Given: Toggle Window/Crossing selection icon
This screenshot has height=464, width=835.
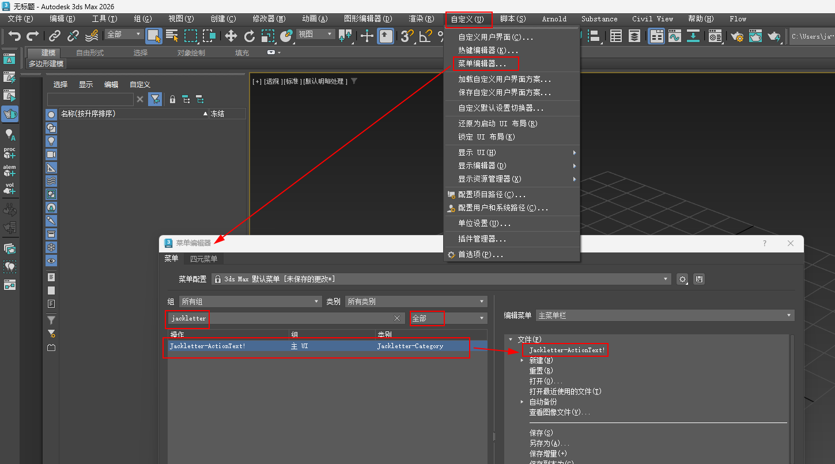Looking at the screenshot, I should tap(209, 36).
